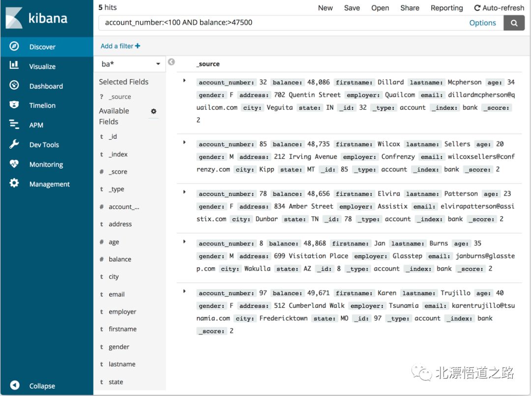Open Dev Tools wrench icon

click(14, 144)
